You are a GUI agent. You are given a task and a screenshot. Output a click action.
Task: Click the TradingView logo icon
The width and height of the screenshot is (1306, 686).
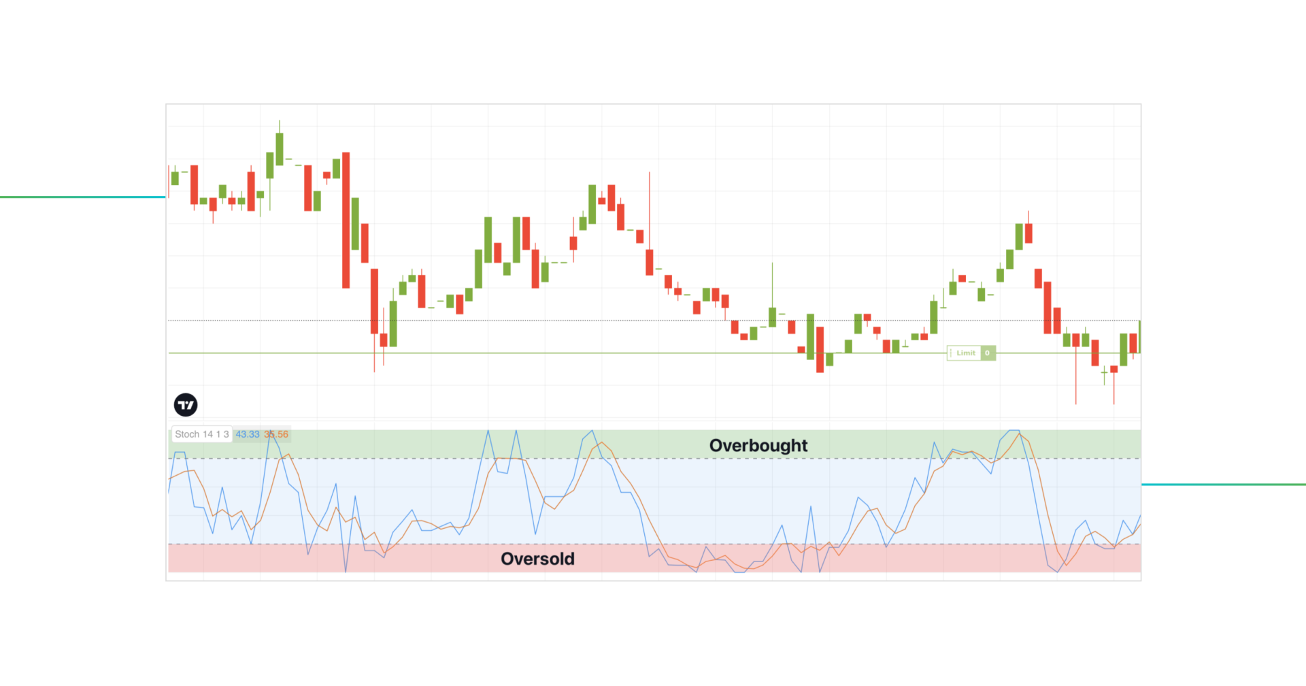[186, 404]
